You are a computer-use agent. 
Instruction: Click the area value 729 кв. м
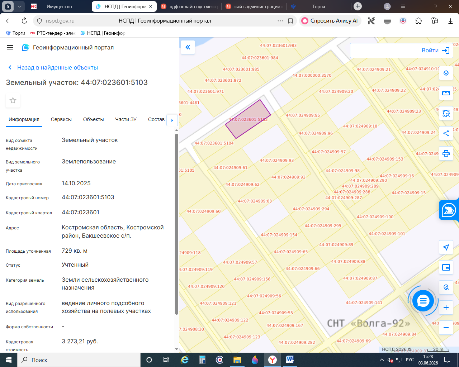[x=75, y=251]
